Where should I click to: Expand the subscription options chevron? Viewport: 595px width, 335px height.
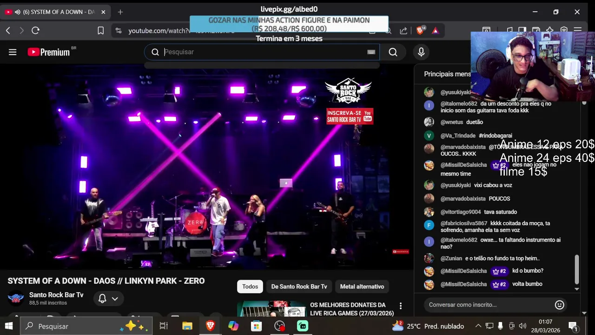[x=115, y=299]
